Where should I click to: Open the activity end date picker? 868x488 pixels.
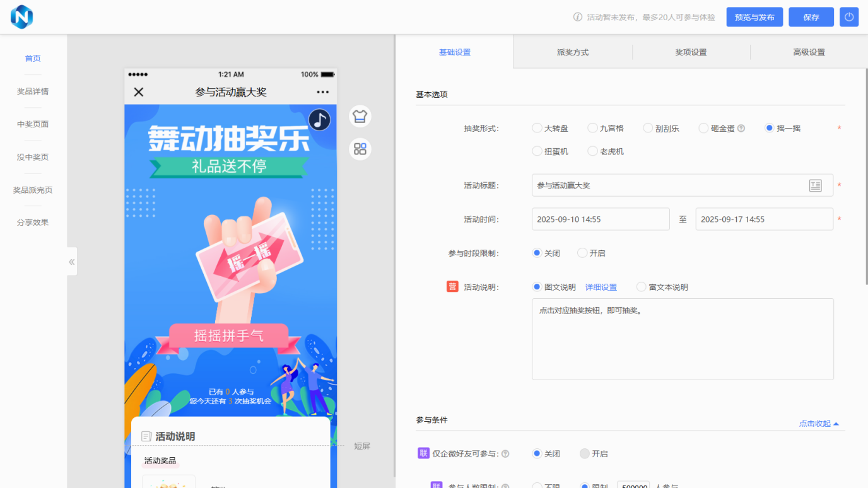763,219
